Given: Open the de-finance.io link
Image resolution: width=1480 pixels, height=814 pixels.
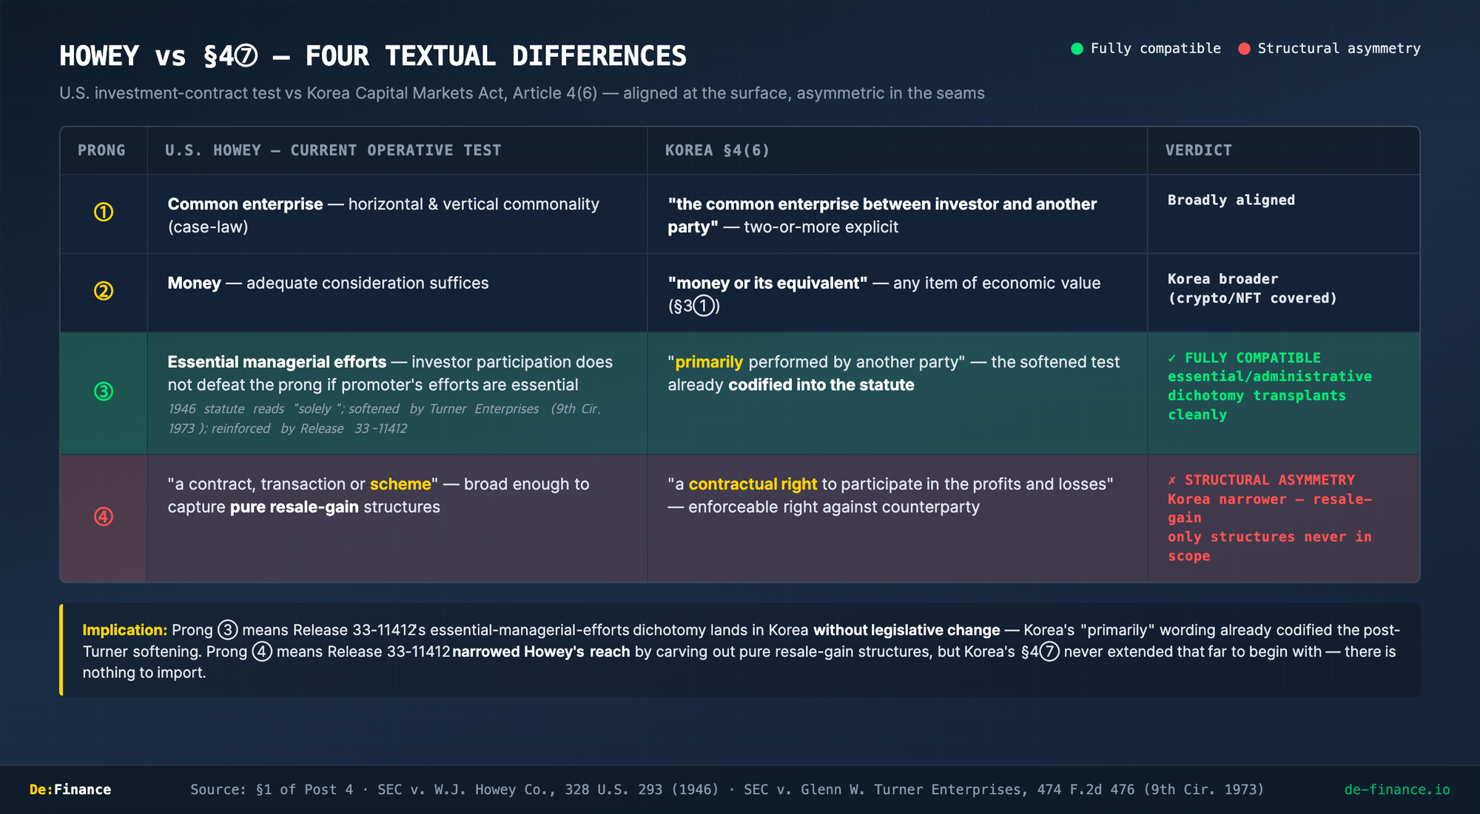Looking at the screenshot, I should pyautogui.click(x=1397, y=790).
